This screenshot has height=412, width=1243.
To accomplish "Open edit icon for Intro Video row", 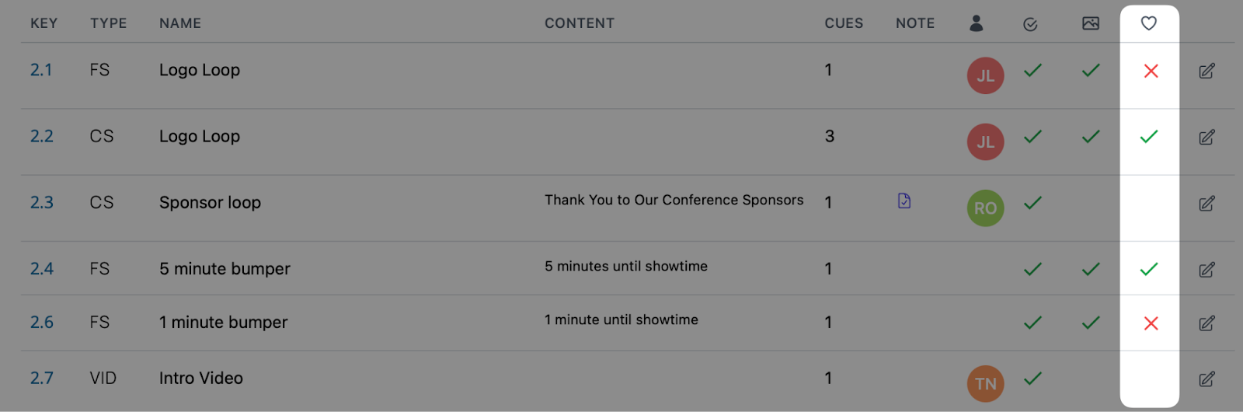I will tap(1206, 379).
